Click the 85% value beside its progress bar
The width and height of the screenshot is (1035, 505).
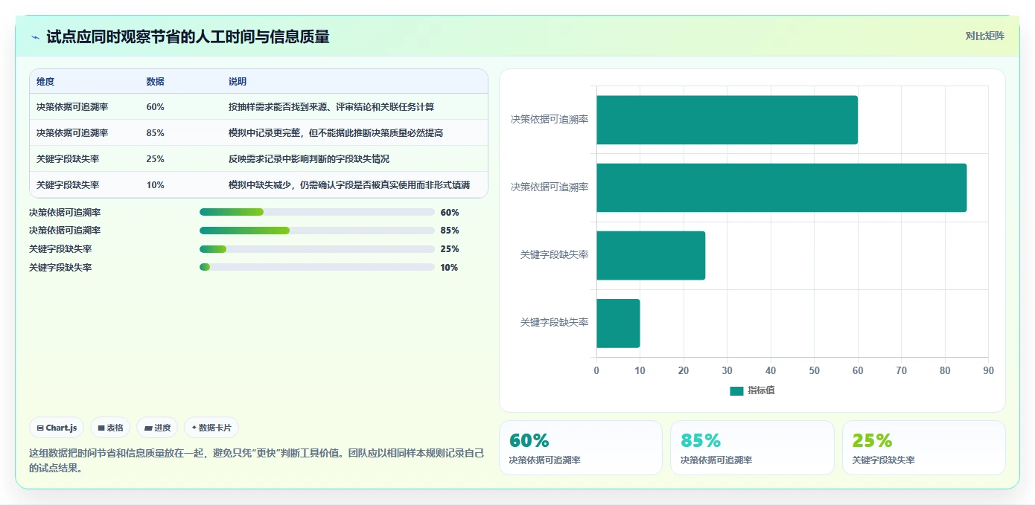pos(450,231)
